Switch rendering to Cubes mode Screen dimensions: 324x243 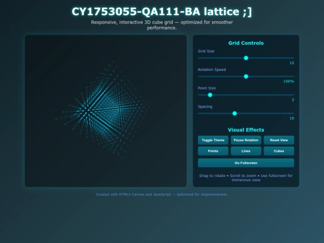click(279, 151)
